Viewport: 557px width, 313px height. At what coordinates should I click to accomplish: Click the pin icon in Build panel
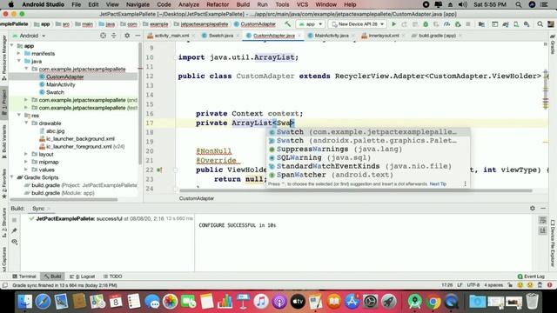click(14, 230)
